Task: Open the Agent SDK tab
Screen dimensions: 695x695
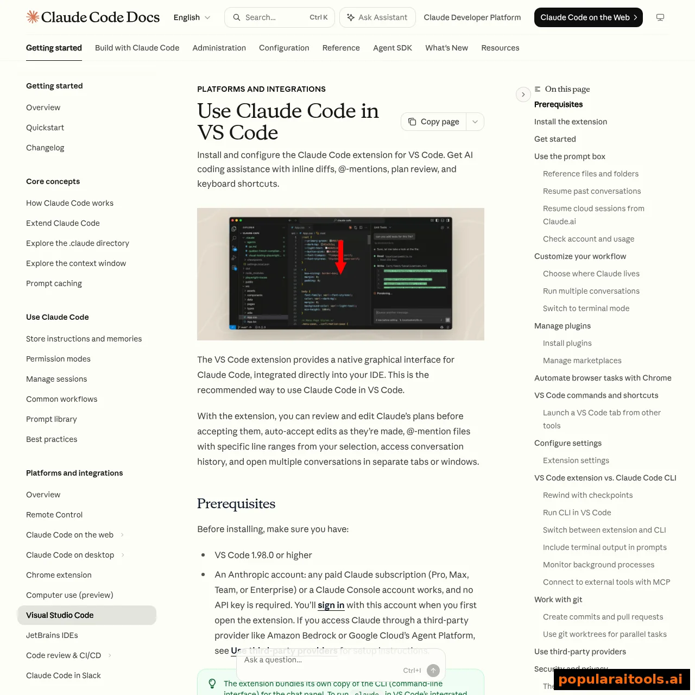Action: pos(393,48)
